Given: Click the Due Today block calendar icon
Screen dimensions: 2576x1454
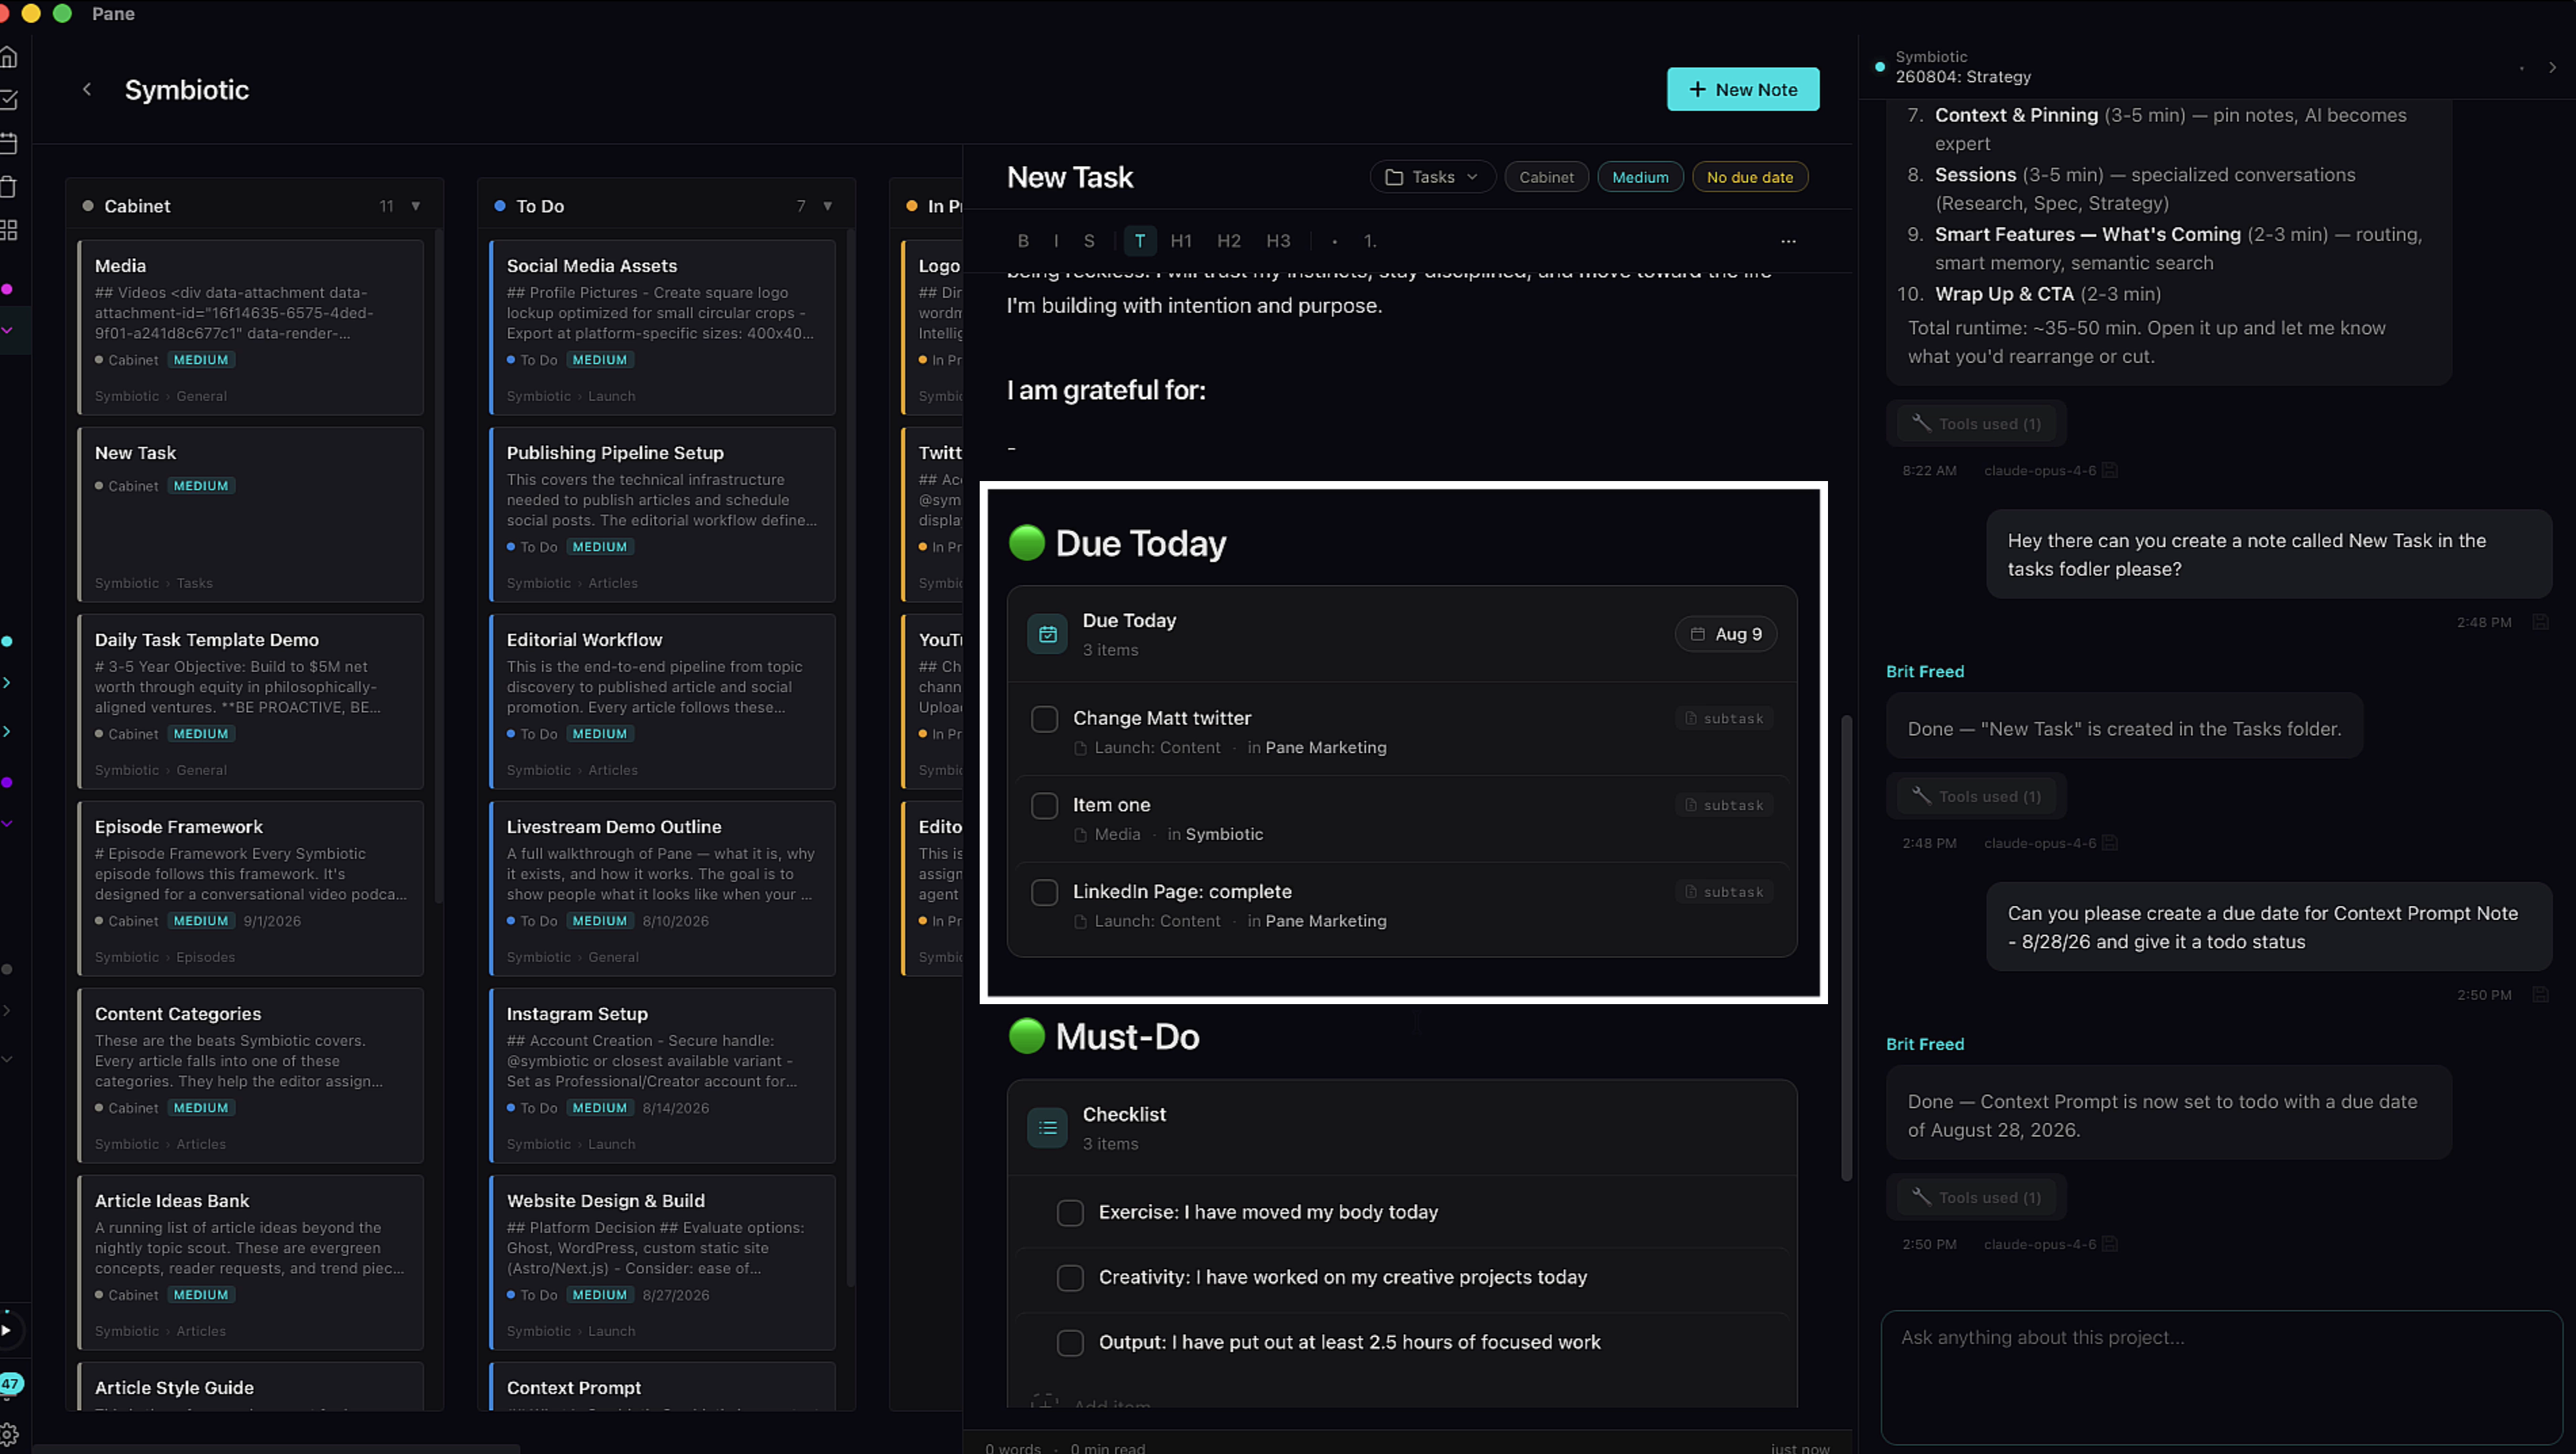Looking at the screenshot, I should click(x=1047, y=634).
